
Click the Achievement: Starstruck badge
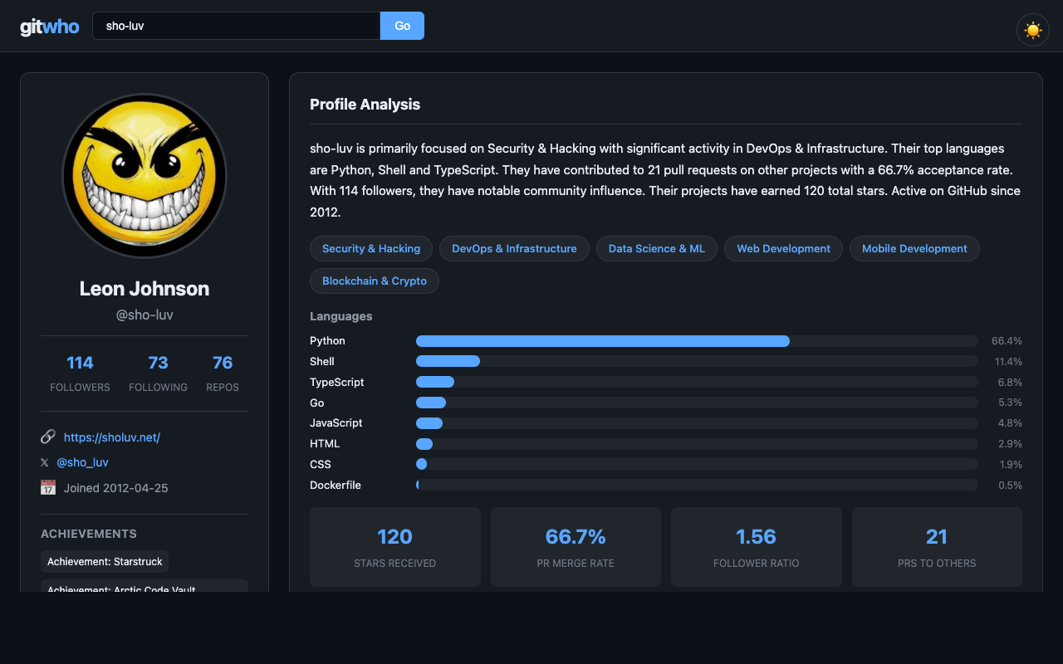point(105,561)
